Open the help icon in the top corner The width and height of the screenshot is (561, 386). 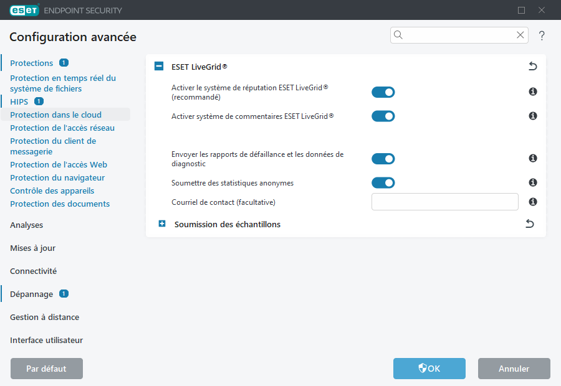541,36
